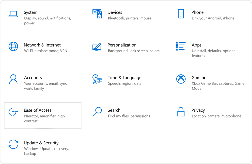252x164 pixels.
Task: Select the Devices keyboard icon
Action: [98, 14]
